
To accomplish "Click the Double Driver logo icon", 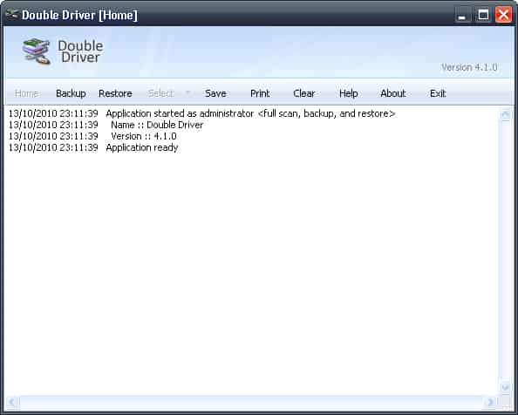I will point(37,51).
